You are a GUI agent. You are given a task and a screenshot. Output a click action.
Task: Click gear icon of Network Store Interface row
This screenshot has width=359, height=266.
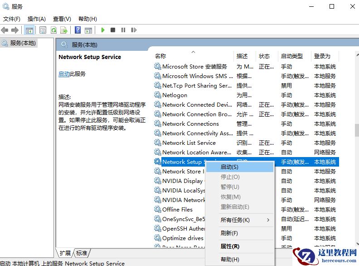[158, 171]
